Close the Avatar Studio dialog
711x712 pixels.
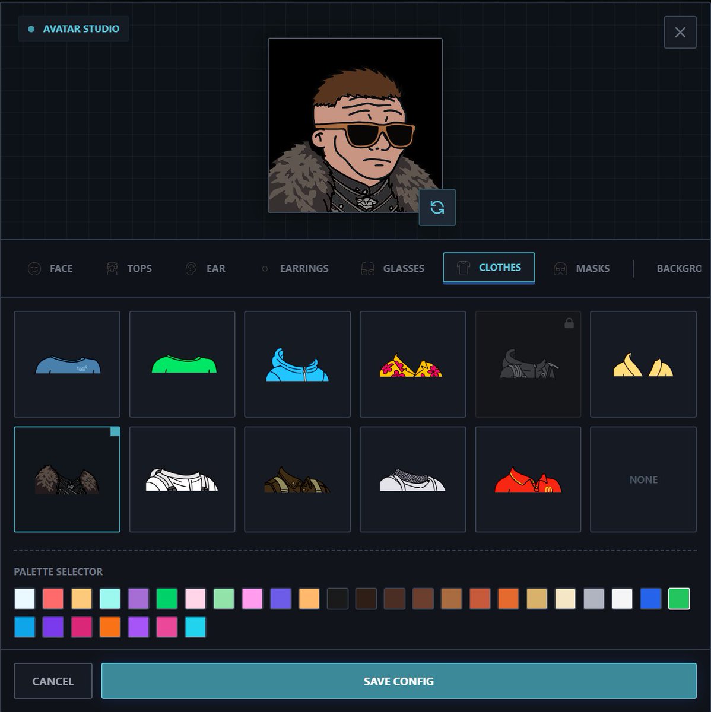tap(680, 32)
